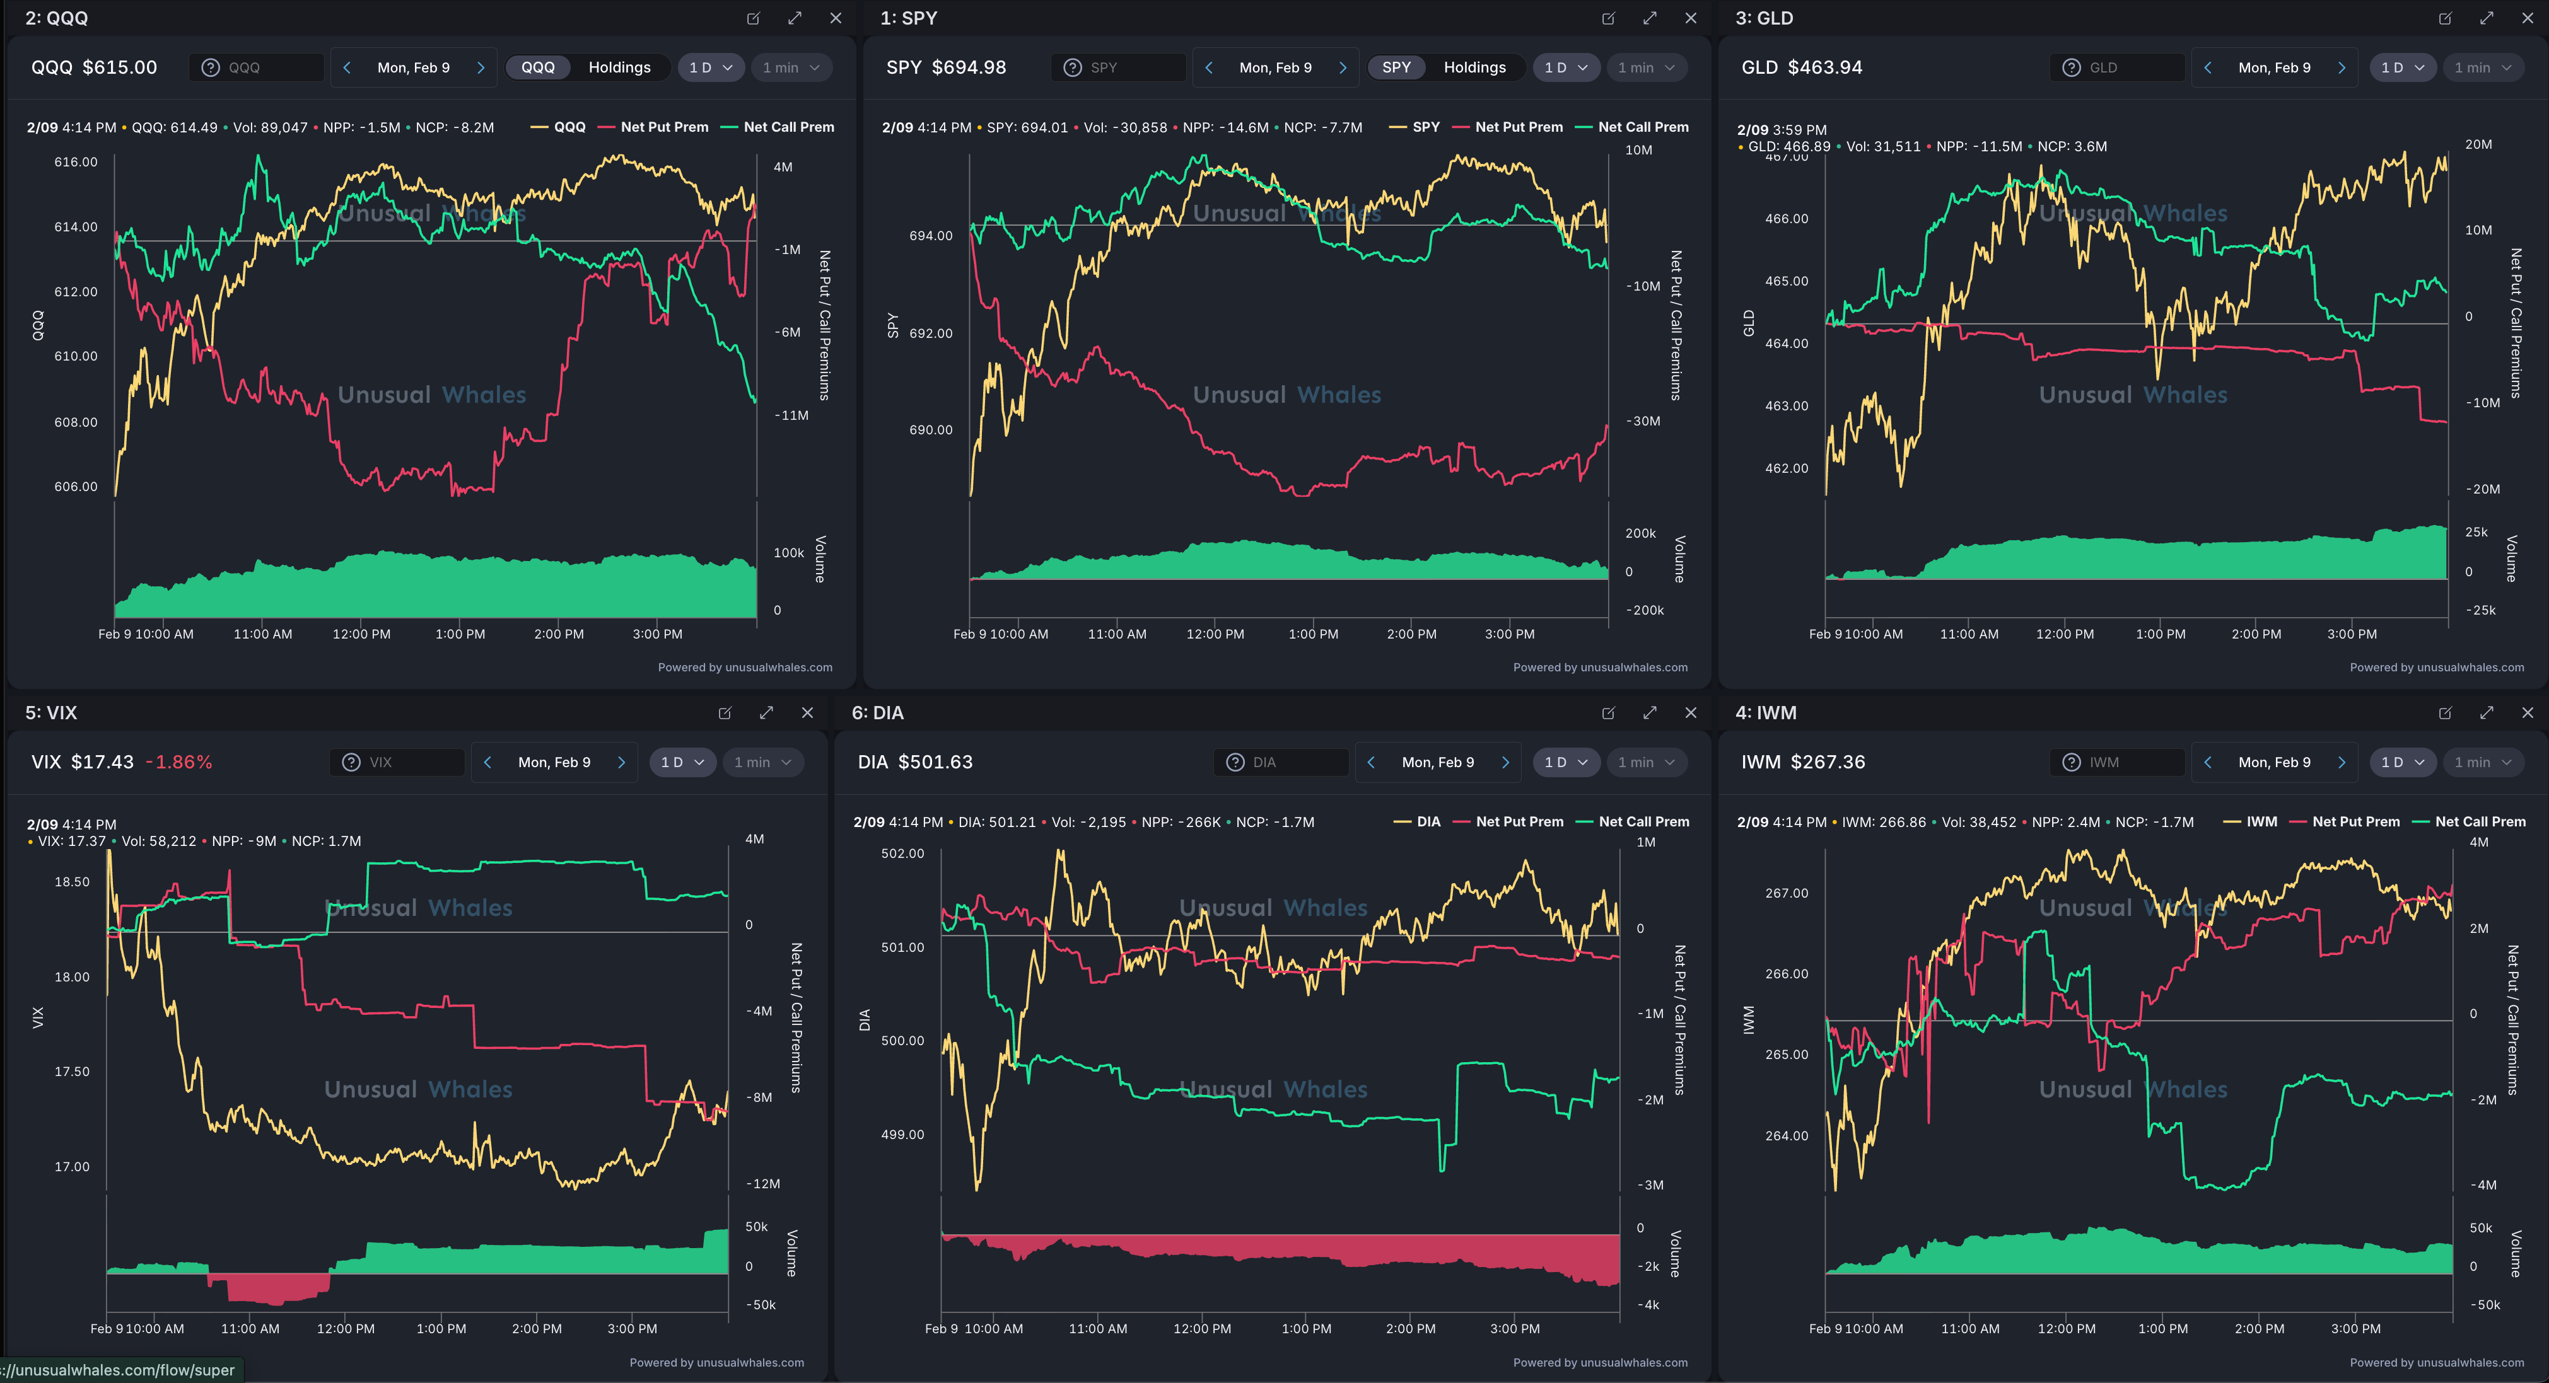Go to next day in SPY panel
Viewport: 2549px width, 1383px height.
[1343, 67]
